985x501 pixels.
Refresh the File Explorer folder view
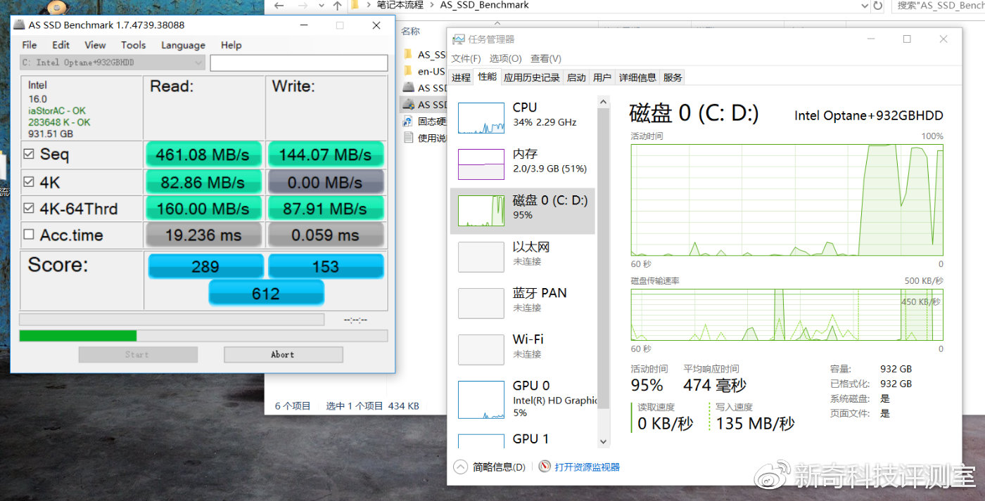[878, 6]
